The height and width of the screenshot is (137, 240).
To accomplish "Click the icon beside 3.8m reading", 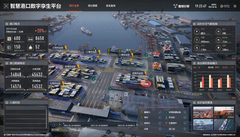I will pyautogui.click(x=196, y=48).
